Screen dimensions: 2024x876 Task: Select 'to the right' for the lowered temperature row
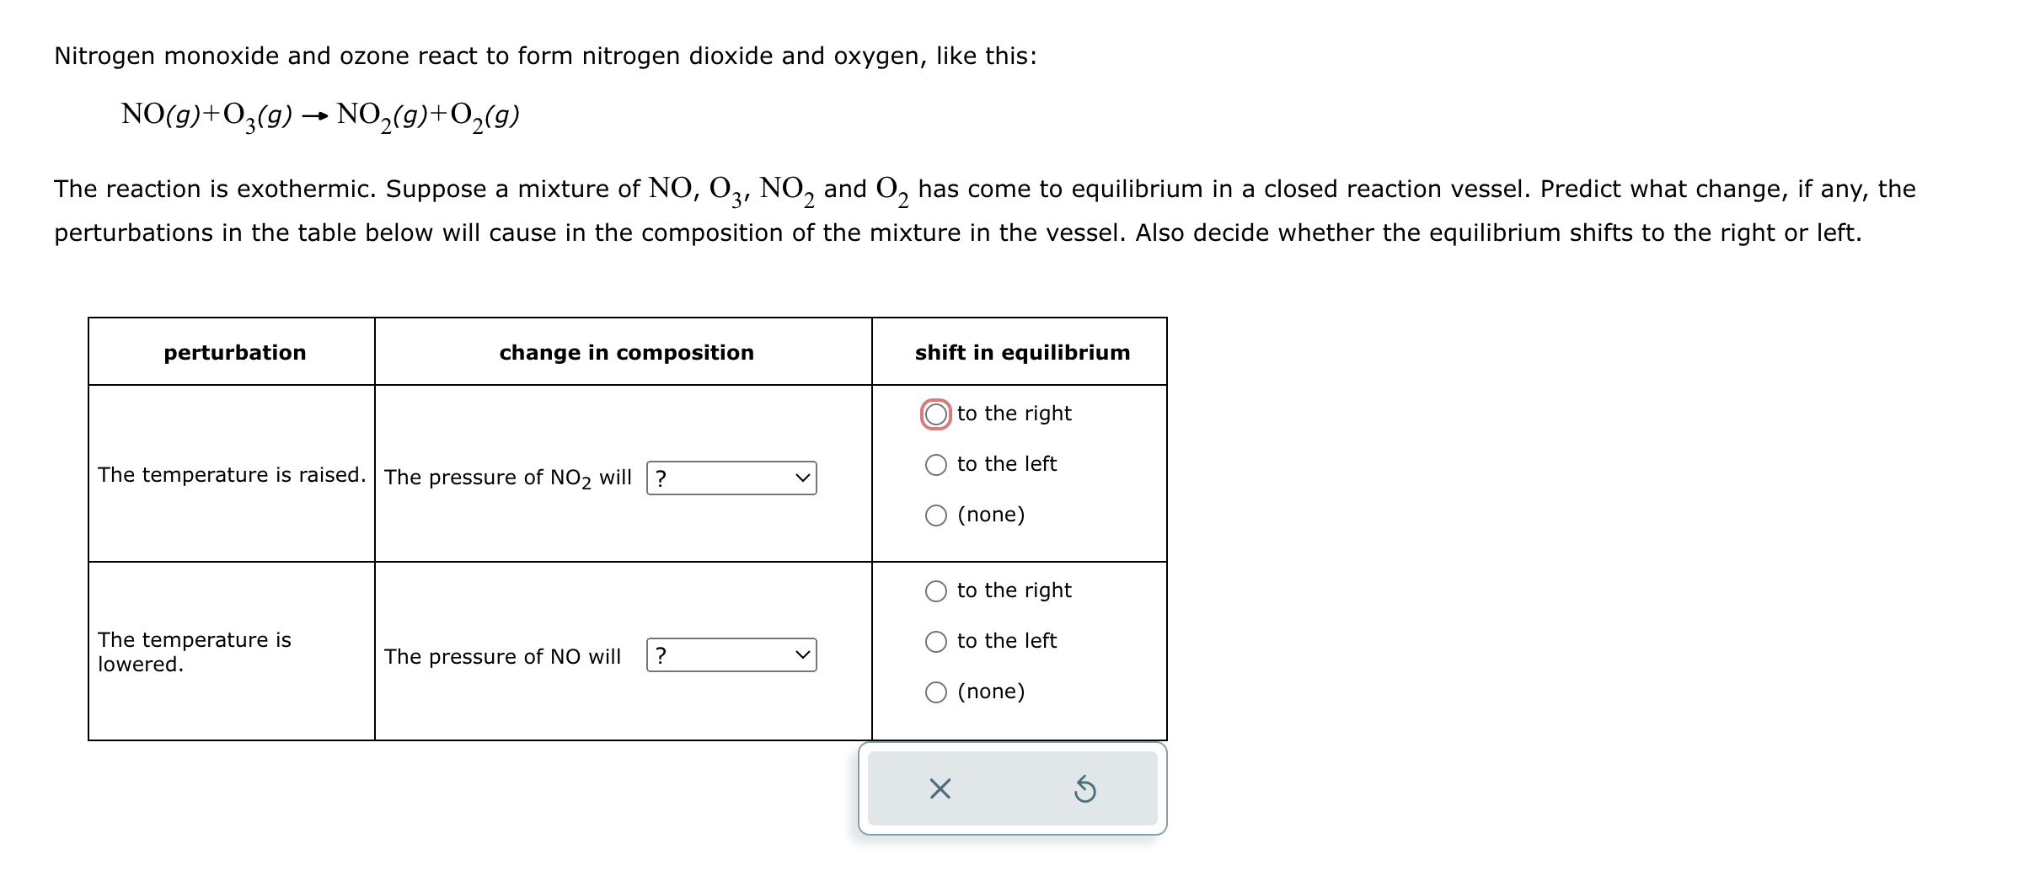click(935, 590)
